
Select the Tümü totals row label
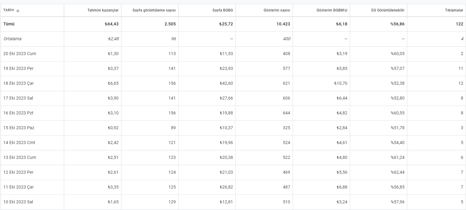[9, 24]
